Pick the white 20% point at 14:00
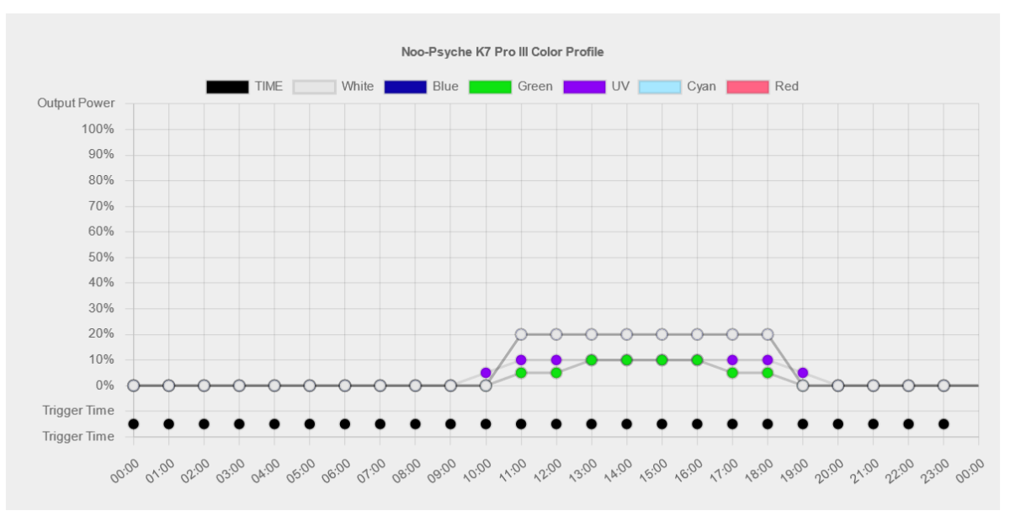 626,334
